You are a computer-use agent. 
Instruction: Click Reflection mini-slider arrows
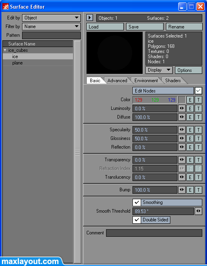tap(182, 147)
